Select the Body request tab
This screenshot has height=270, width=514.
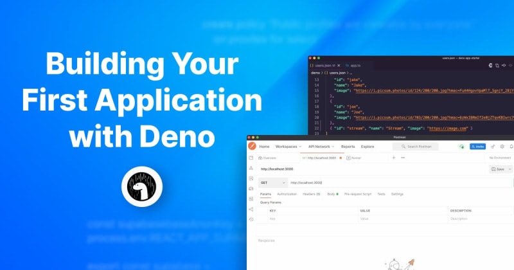[x=332, y=194]
